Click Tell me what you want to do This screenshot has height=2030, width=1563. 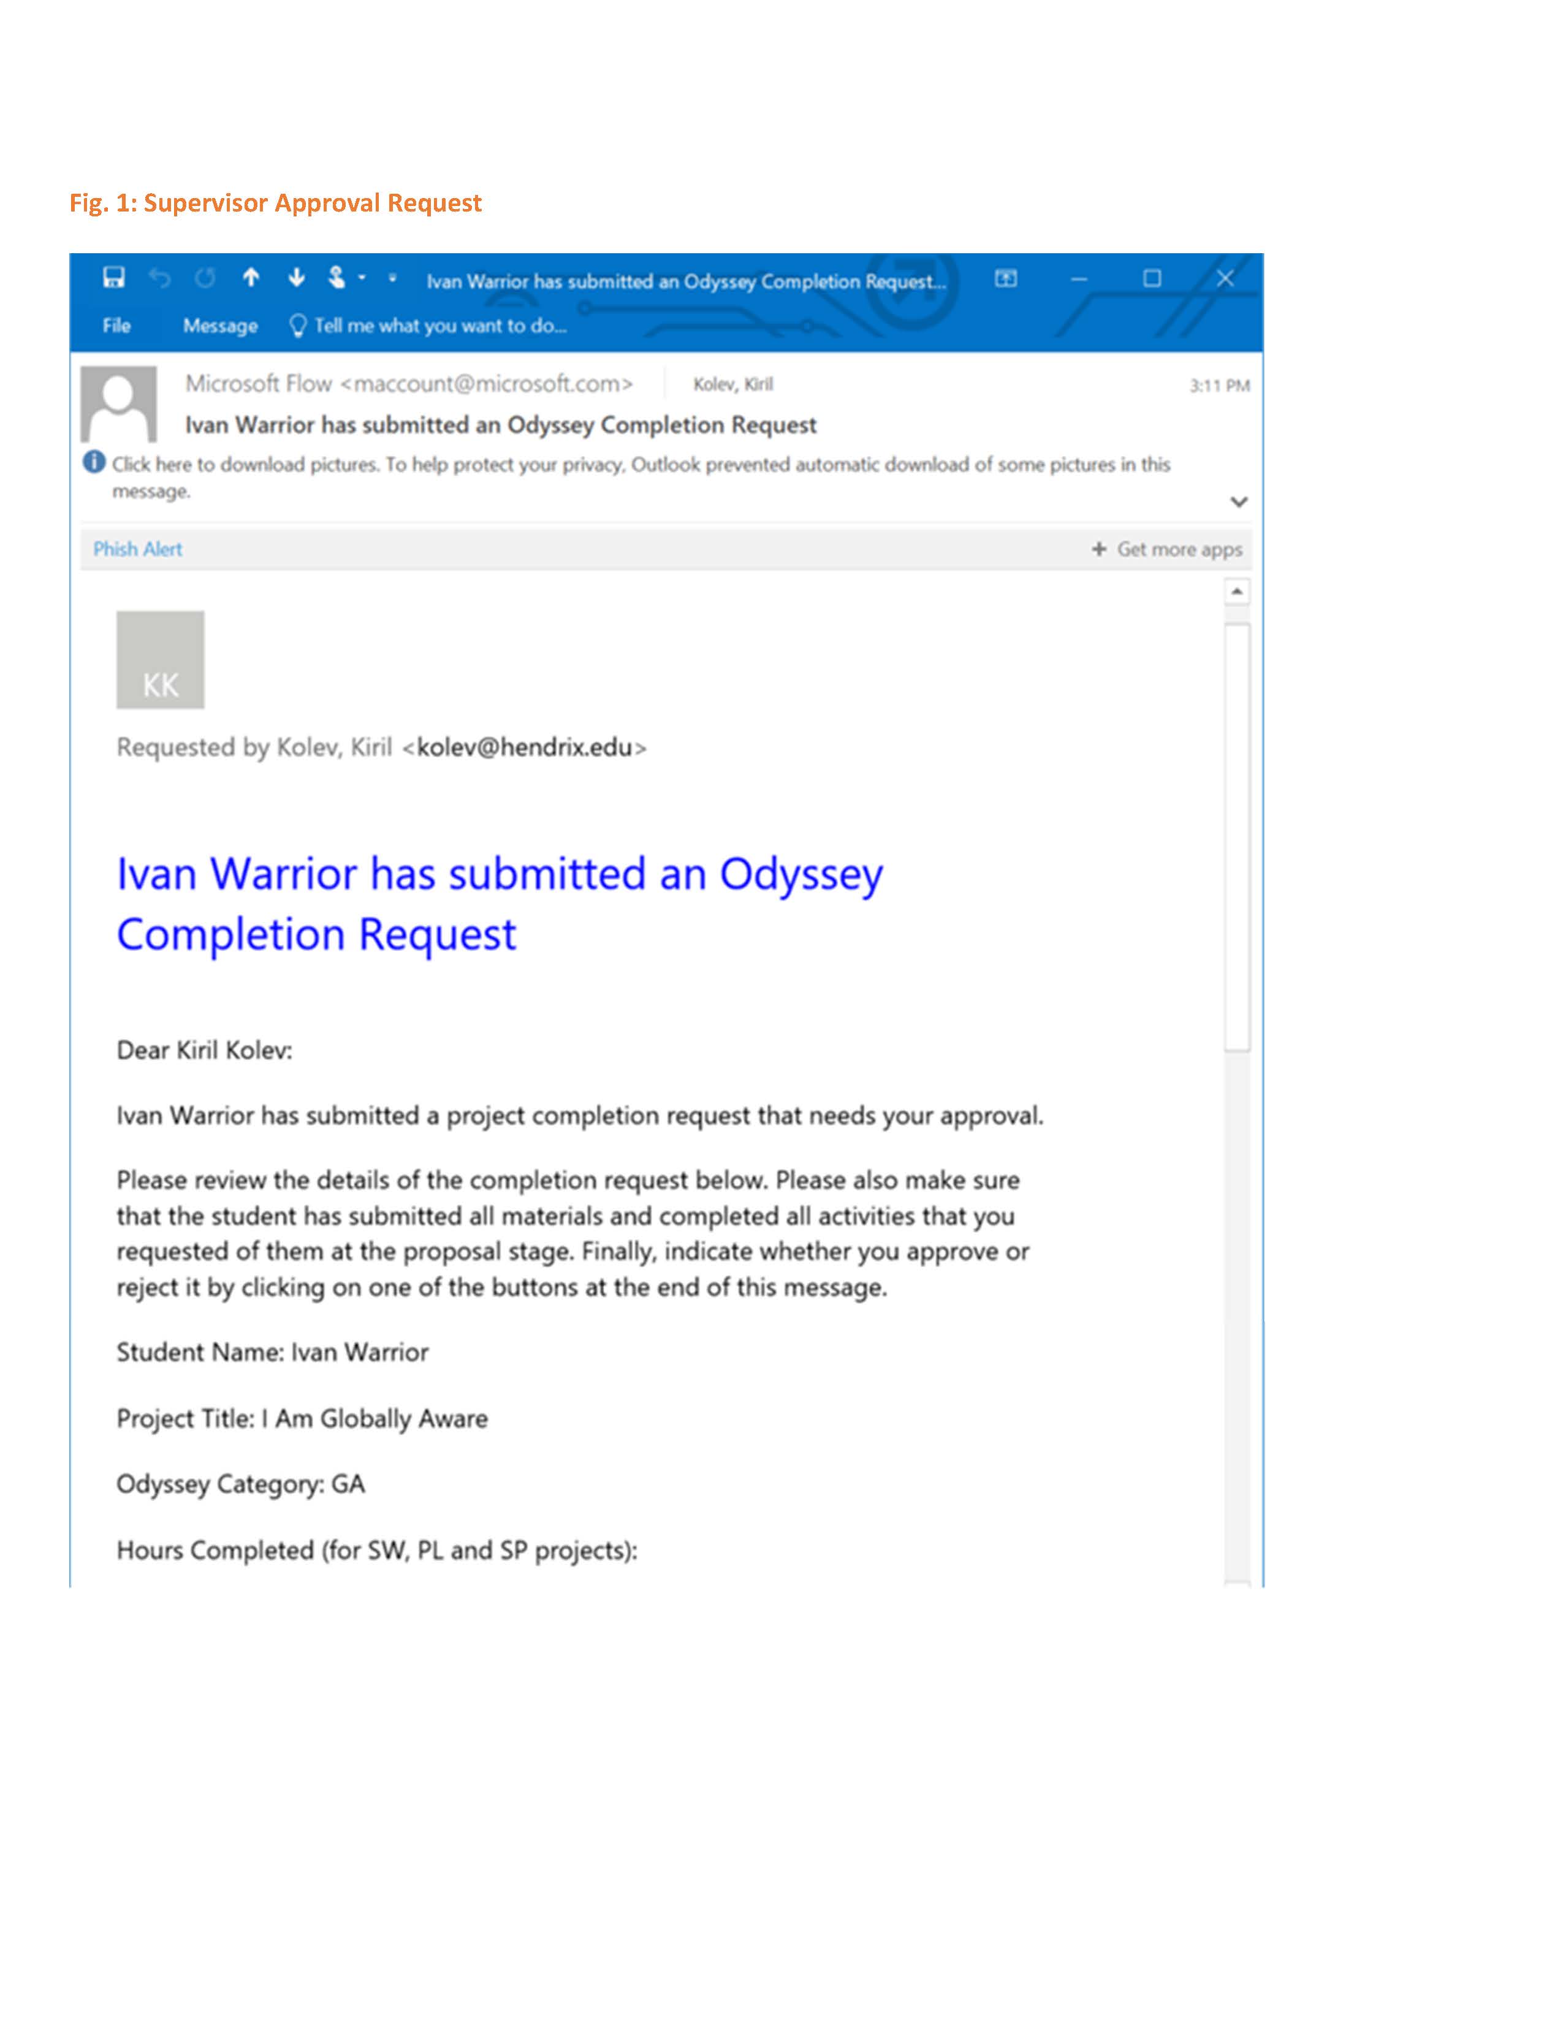pyautogui.click(x=441, y=326)
